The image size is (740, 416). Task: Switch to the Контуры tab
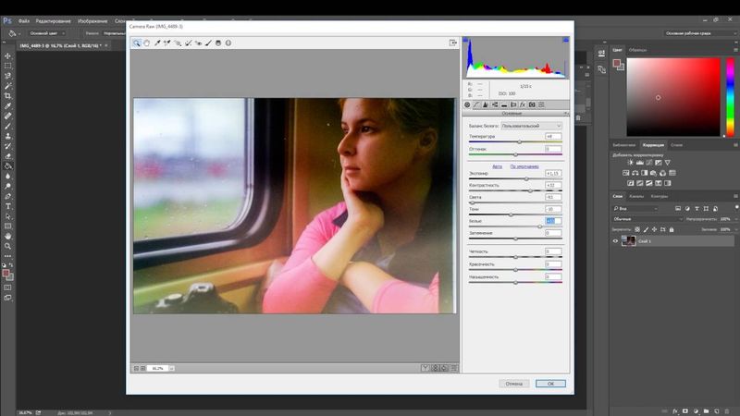coord(660,196)
